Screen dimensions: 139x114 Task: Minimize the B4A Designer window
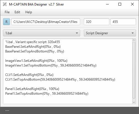point(107,4)
